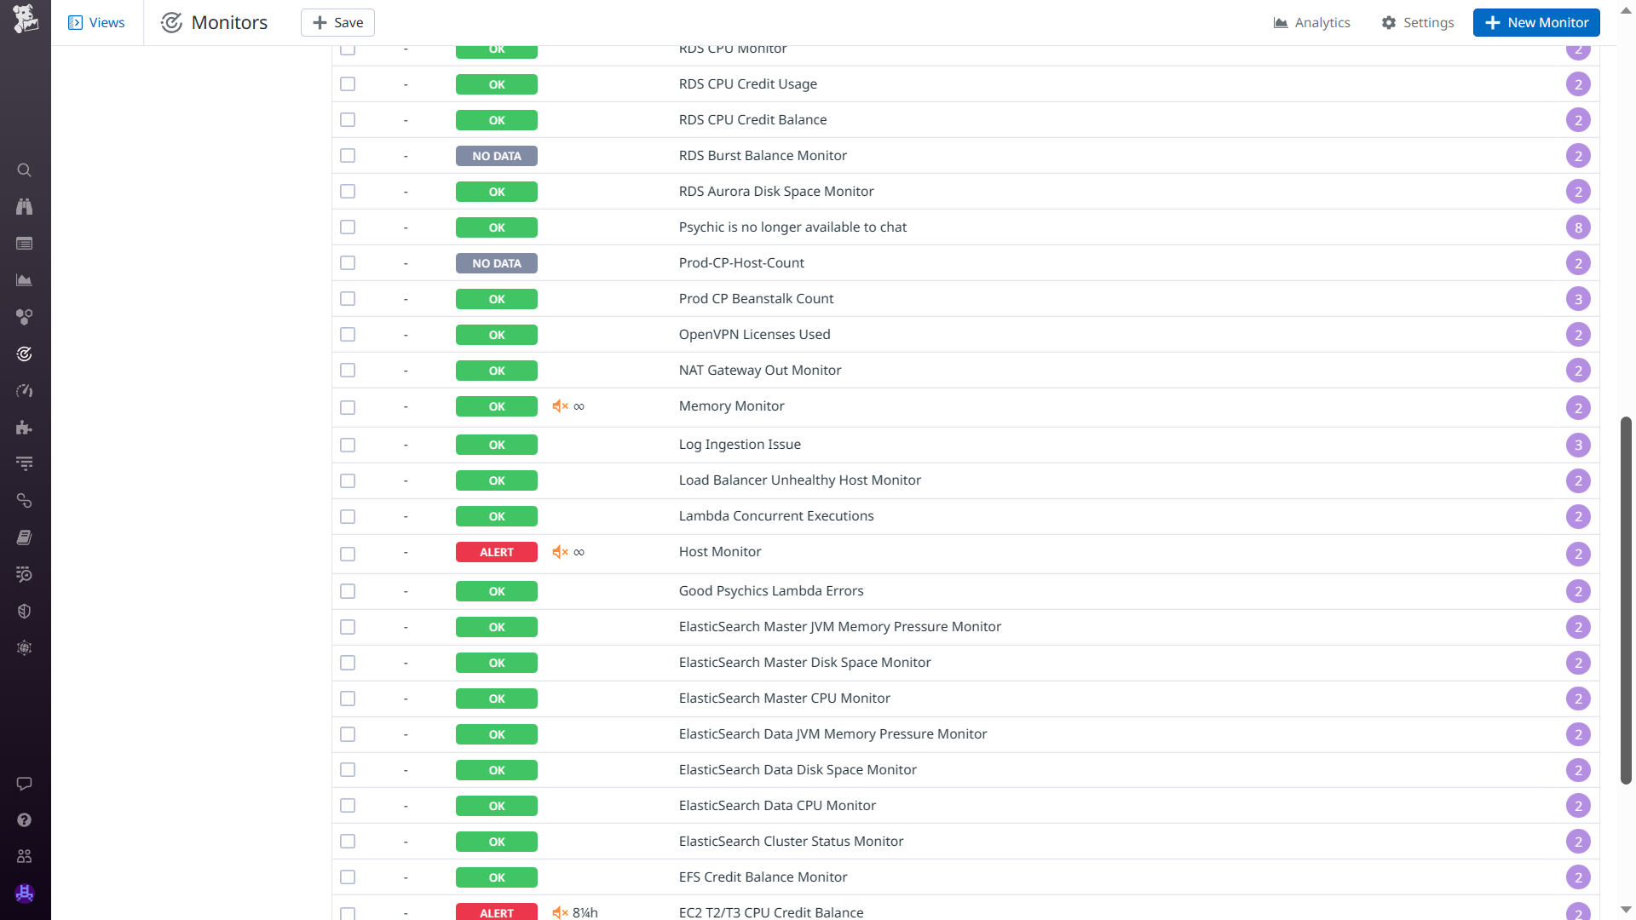Click the New Monitor button
Screen dimensions: 1636x920
tap(1535, 23)
